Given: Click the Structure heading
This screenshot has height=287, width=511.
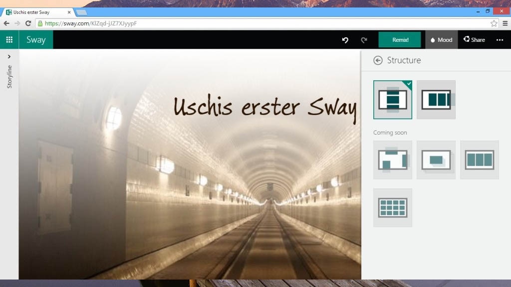Looking at the screenshot, I should [x=404, y=60].
